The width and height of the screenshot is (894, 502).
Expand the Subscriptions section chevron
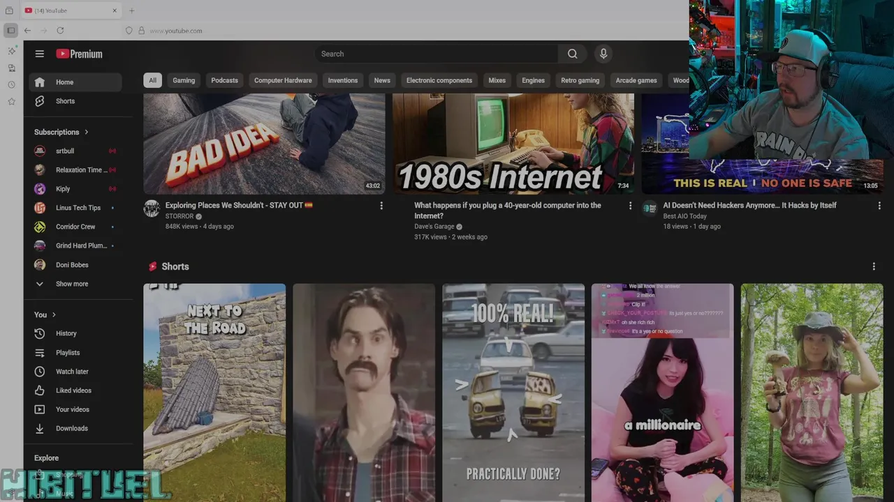click(x=87, y=132)
